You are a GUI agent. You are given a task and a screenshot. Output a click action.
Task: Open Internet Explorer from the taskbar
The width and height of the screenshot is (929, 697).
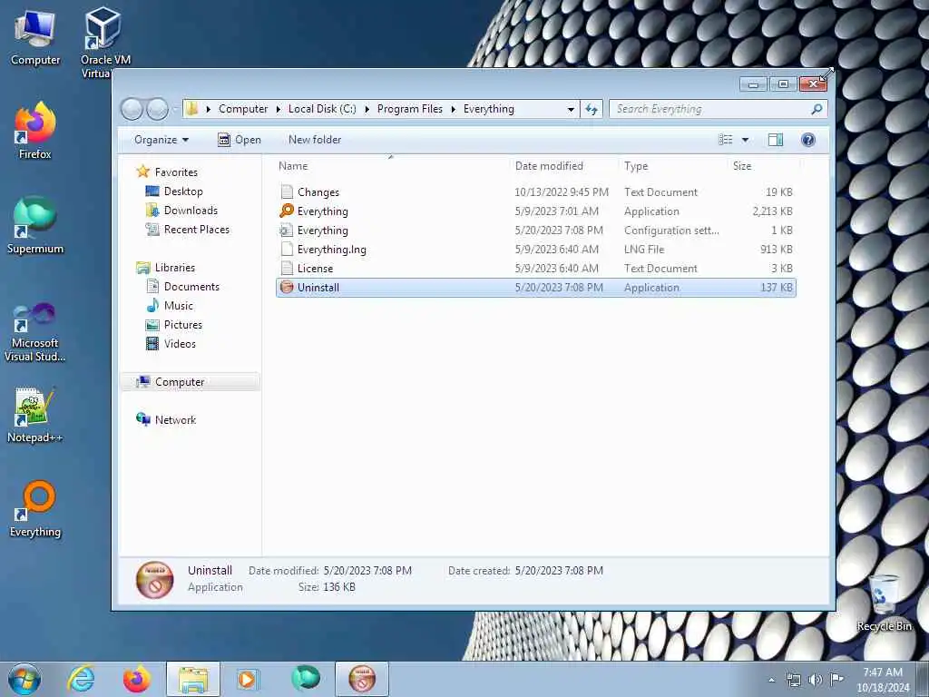pos(81,679)
